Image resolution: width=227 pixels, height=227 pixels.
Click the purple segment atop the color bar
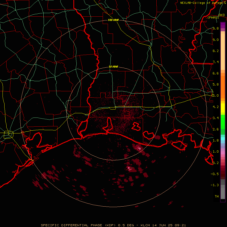coord(223,25)
